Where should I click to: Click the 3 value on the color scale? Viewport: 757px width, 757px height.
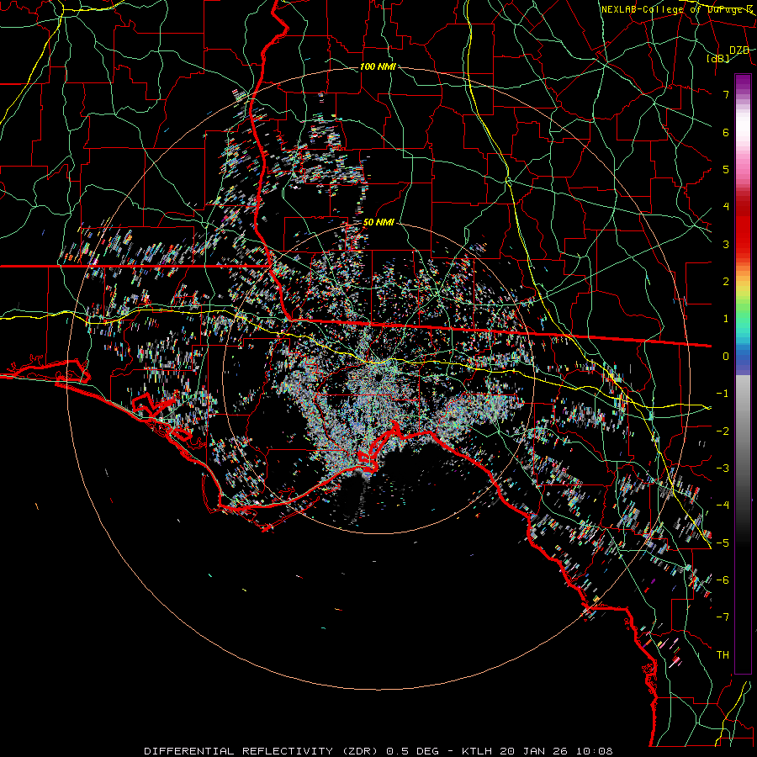pos(726,244)
